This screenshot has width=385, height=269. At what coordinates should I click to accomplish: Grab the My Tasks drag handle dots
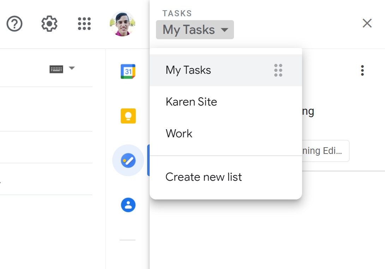tap(278, 70)
